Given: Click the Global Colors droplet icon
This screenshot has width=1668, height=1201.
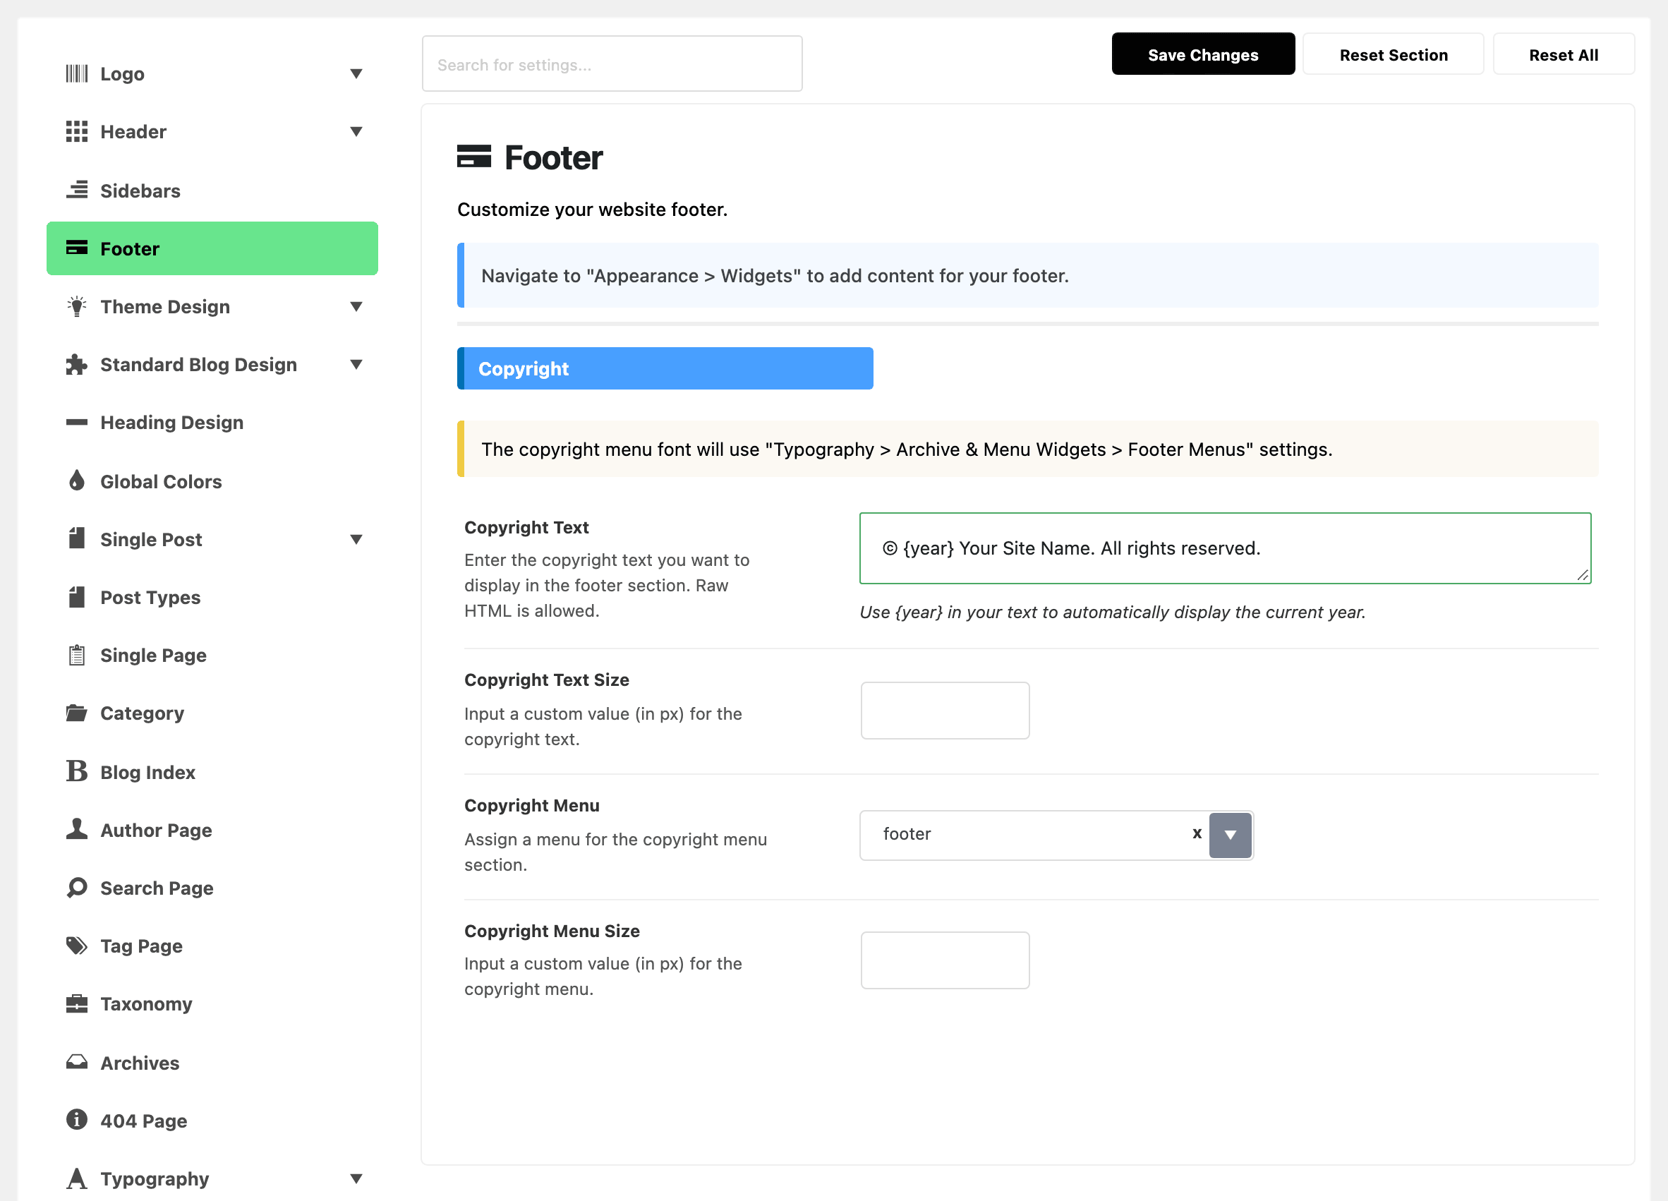Looking at the screenshot, I should [76, 481].
